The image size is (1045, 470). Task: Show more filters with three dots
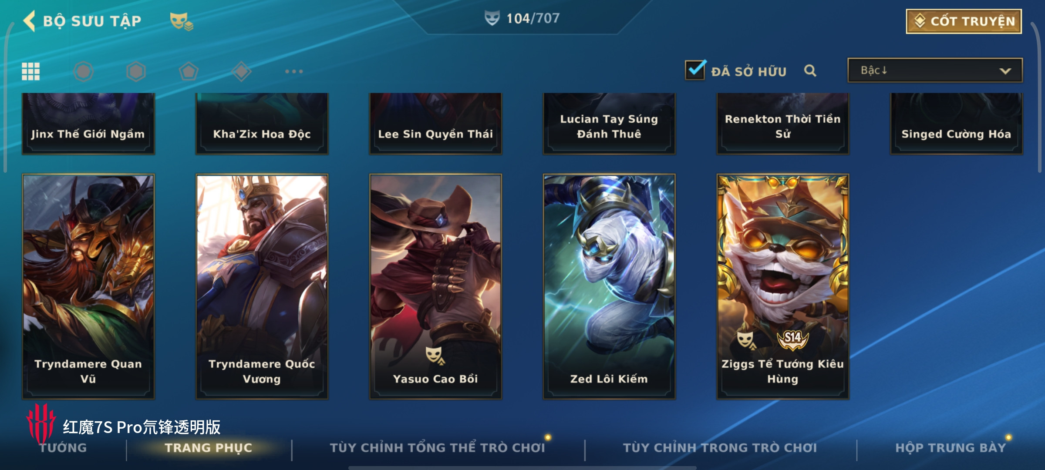(294, 71)
